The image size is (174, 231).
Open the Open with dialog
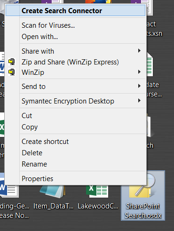click(75, 37)
